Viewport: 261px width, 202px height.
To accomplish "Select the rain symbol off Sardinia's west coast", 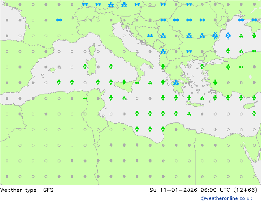I will point(85,66).
